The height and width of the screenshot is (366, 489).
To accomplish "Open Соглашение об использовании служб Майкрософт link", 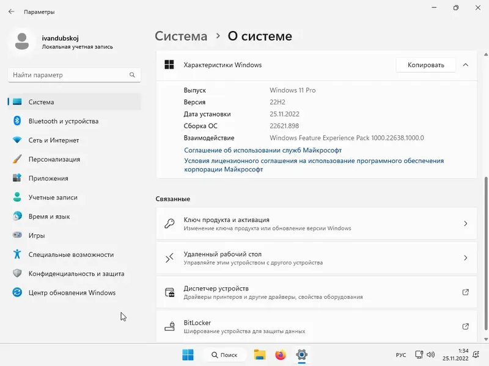I will pyautogui.click(x=263, y=150).
